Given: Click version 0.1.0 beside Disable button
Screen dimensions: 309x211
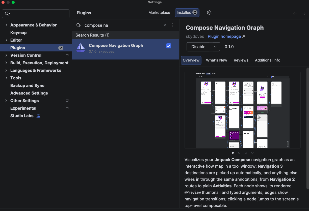Looking at the screenshot, I should tap(229, 47).
